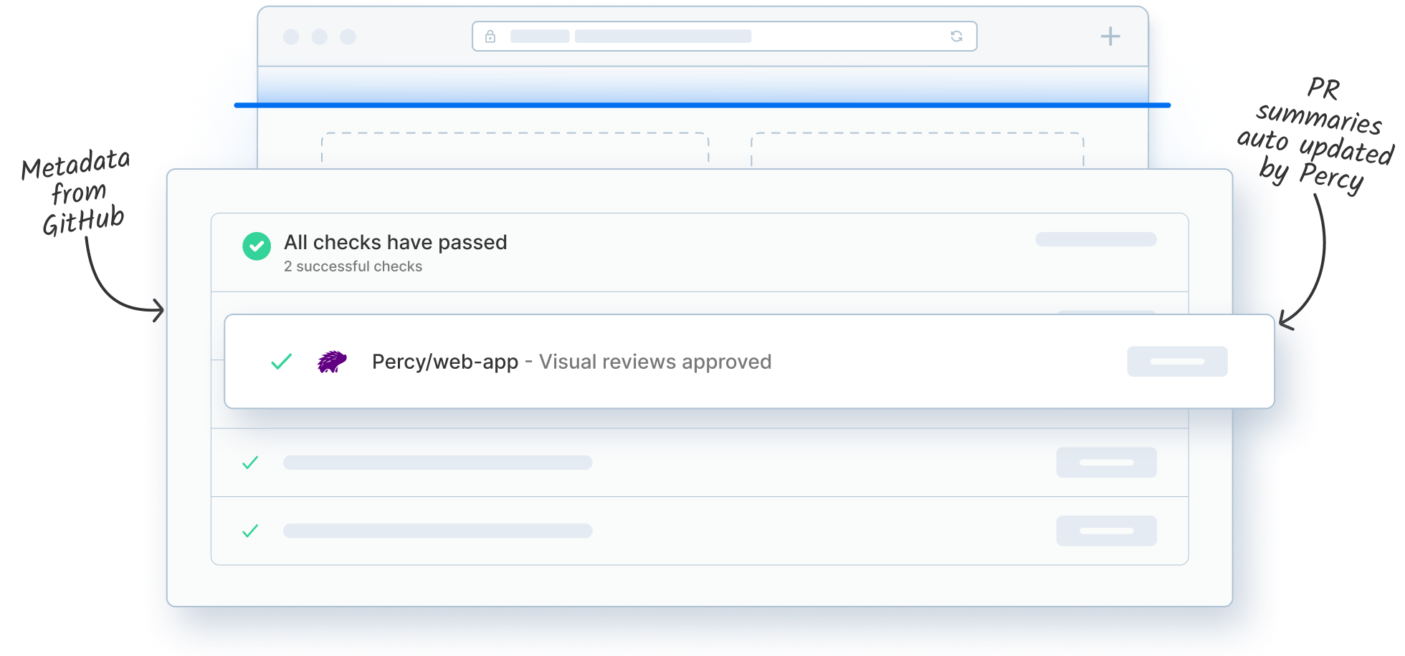Click the checkmark in the second-to-last check row
Viewport: 1405px width, 656px height.
point(250,463)
